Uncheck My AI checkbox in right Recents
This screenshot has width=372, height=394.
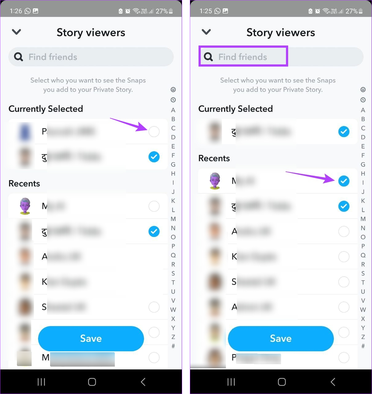point(344,181)
